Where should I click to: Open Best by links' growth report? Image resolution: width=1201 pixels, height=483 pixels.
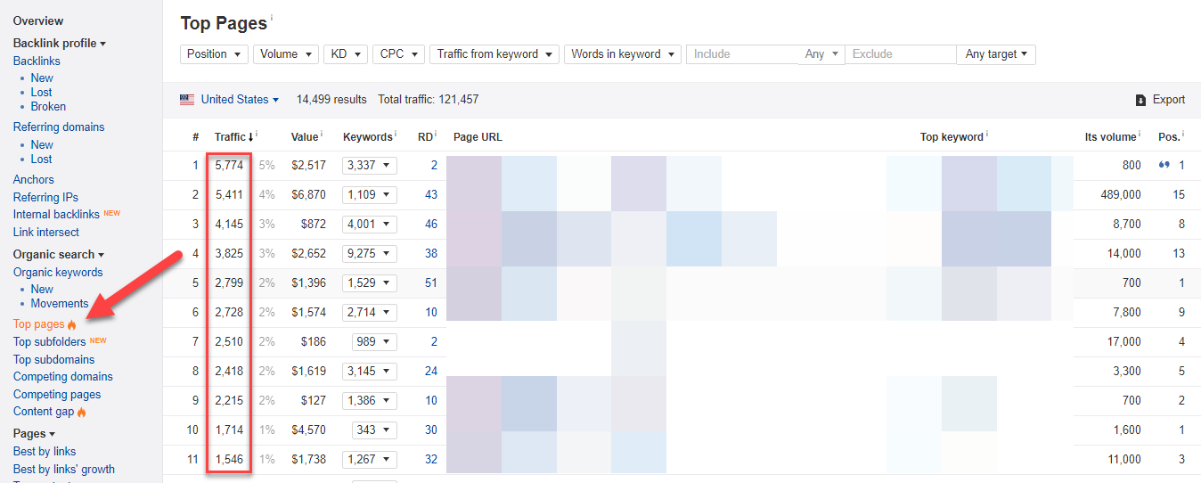64,470
